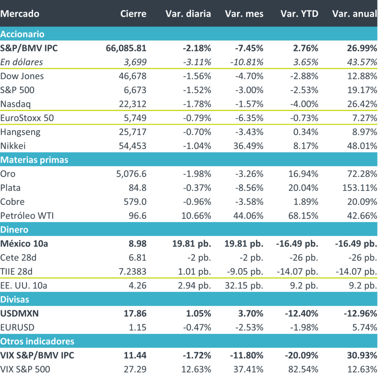Click the Nikkei closing value 54,453
378x381 pixels.
coord(134,146)
